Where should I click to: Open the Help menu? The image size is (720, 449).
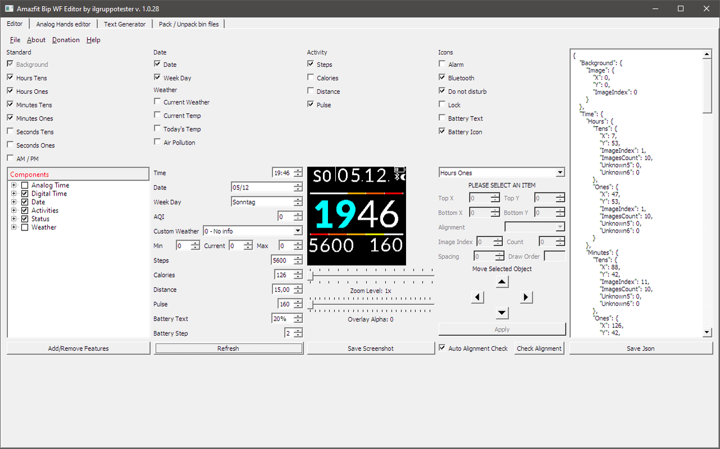[x=93, y=40]
